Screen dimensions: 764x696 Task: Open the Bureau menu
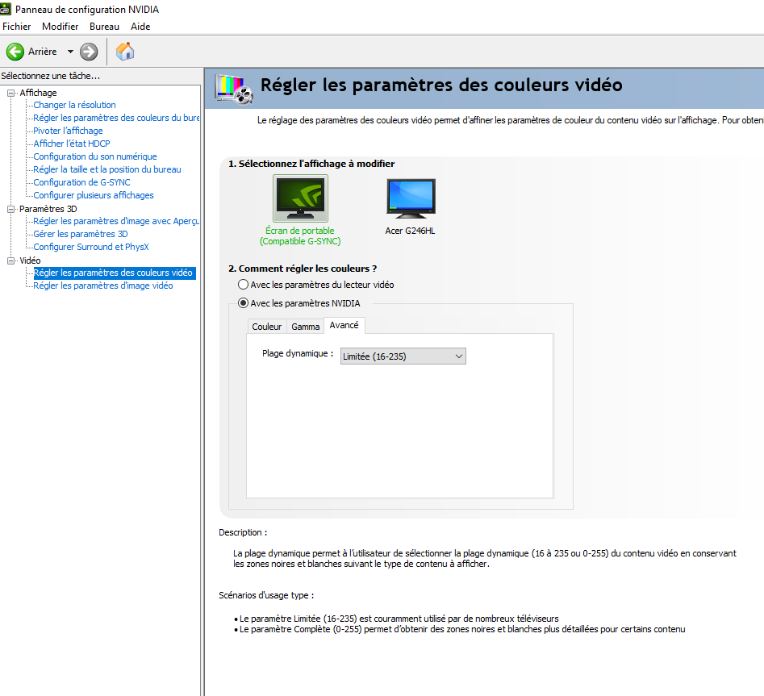tap(104, 27)
